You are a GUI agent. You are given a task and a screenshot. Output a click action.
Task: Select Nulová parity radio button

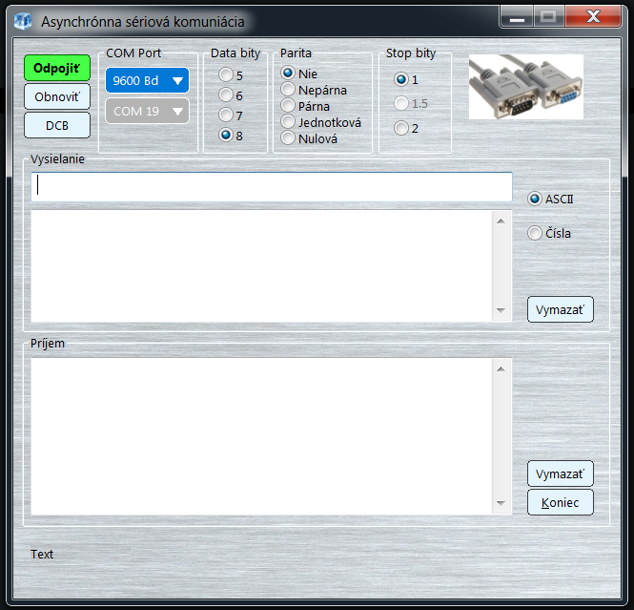pos(288,138)
